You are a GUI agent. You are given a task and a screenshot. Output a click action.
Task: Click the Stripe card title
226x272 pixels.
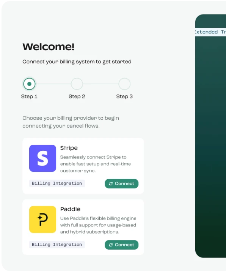click(x=69, y=148)
